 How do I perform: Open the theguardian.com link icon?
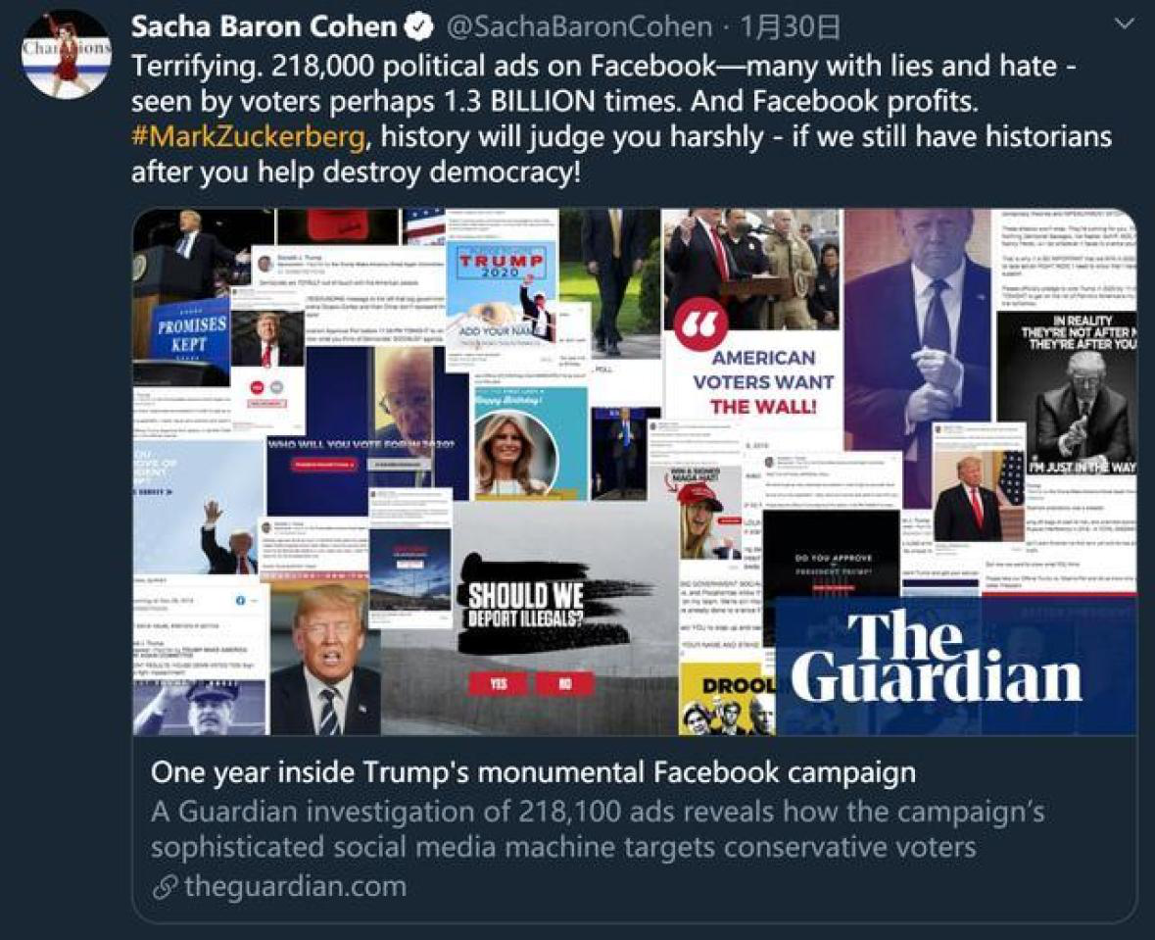tap(166, 887)
